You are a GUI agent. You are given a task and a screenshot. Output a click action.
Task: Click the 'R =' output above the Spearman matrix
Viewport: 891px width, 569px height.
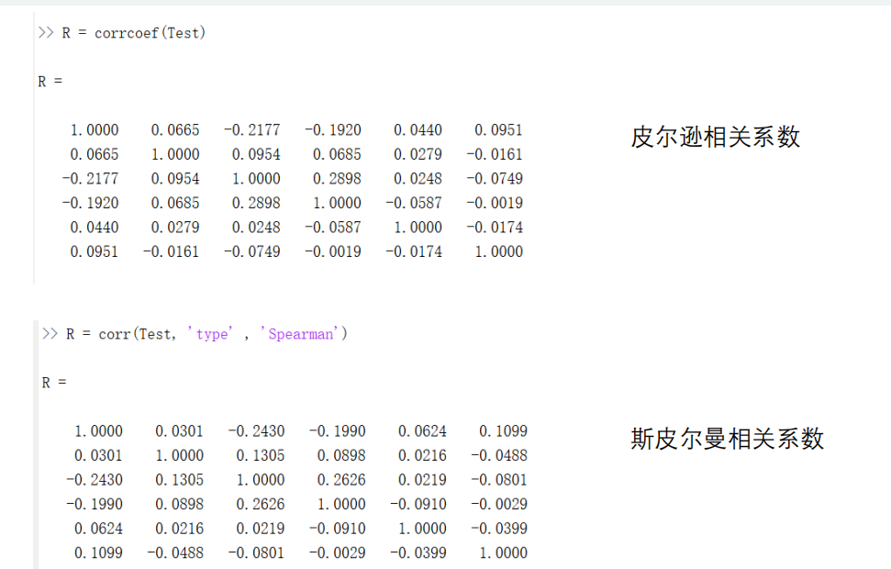[54, 383]
